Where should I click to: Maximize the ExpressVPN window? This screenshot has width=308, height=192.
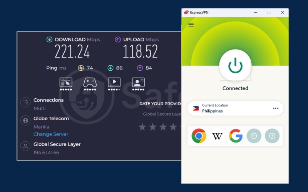269,12
